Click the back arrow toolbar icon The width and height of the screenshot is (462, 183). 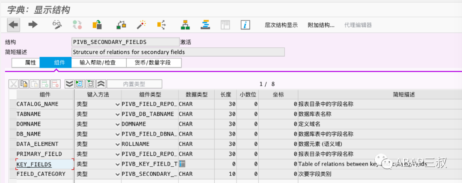pyautogui.click(x=14, y=25)
